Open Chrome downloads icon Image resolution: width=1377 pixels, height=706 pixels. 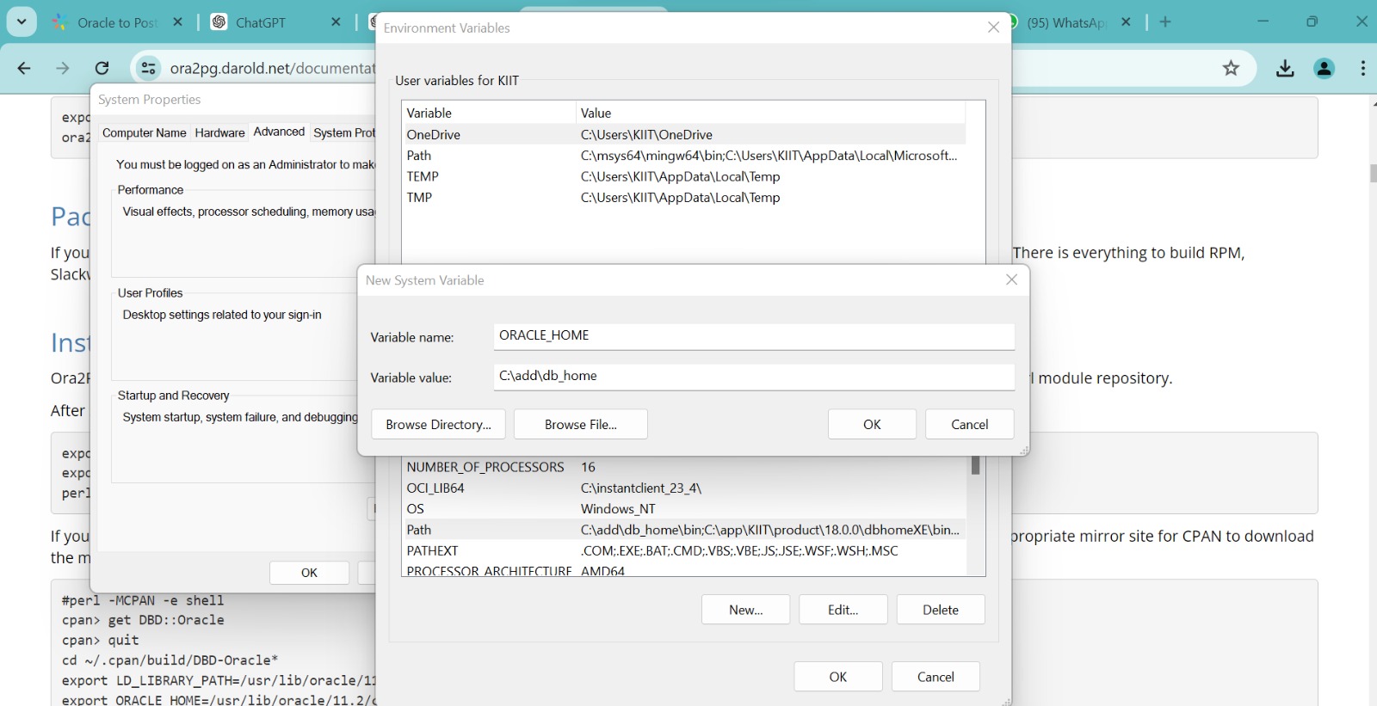point(1285,68)
